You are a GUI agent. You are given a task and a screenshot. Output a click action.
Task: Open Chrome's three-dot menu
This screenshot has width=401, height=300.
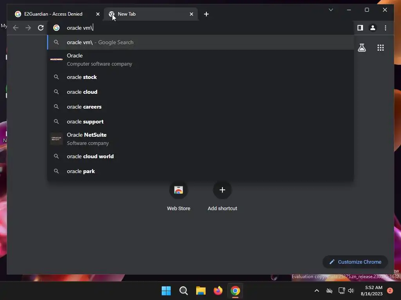click(385, 28)
